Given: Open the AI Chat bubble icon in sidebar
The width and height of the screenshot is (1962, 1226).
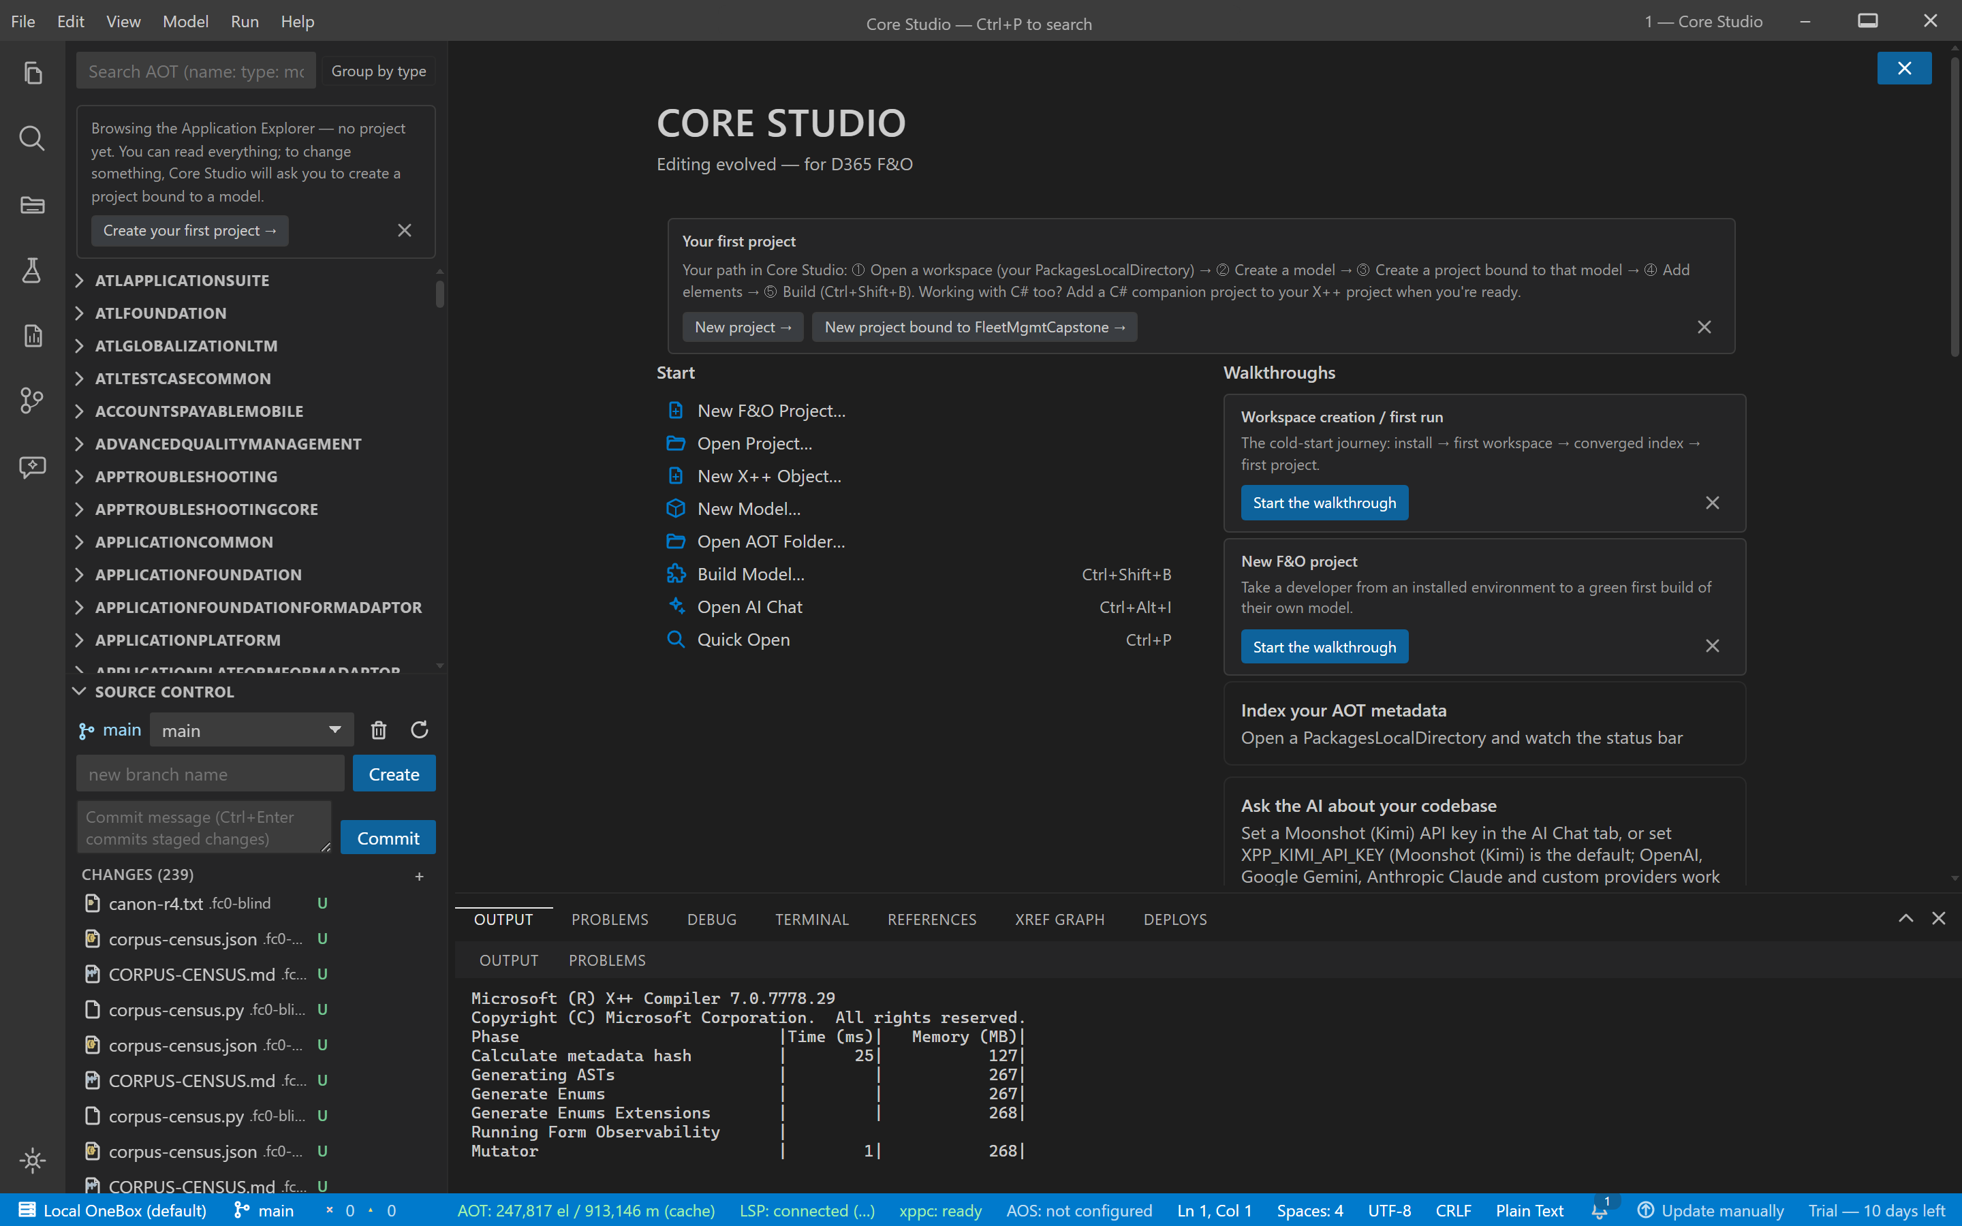Looking at the screenshot, I should tap(33, 467).
